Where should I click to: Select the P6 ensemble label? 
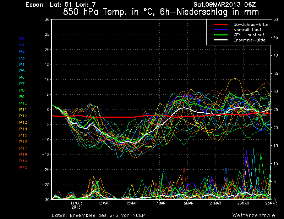(22, 77)
